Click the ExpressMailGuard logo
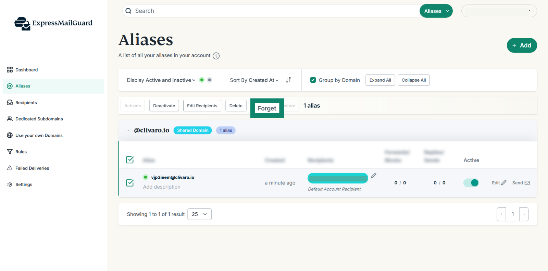548x271 pixels. coord(53,23)
